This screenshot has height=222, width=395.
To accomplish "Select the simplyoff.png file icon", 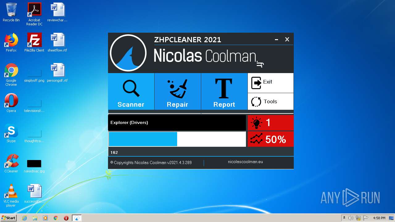I will tap(34, 75).
